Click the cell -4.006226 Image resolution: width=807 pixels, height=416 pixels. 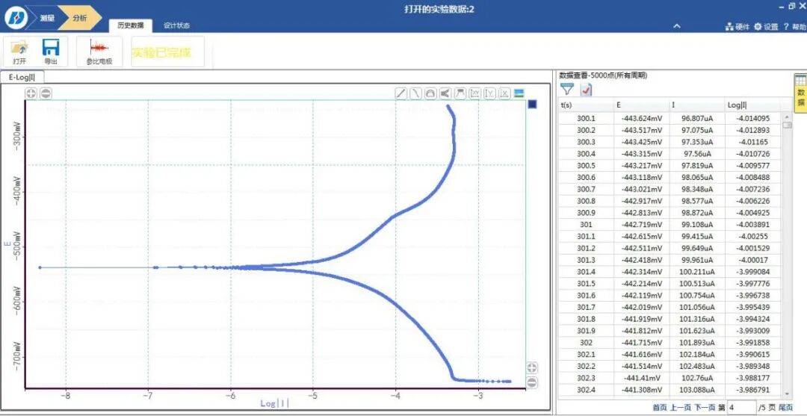(x=752, y=201)
